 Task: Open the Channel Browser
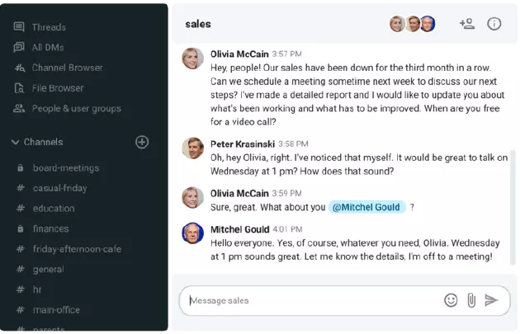tap(67, 68)
